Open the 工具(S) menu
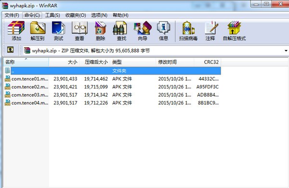289x188 pixels. [53, 15]
